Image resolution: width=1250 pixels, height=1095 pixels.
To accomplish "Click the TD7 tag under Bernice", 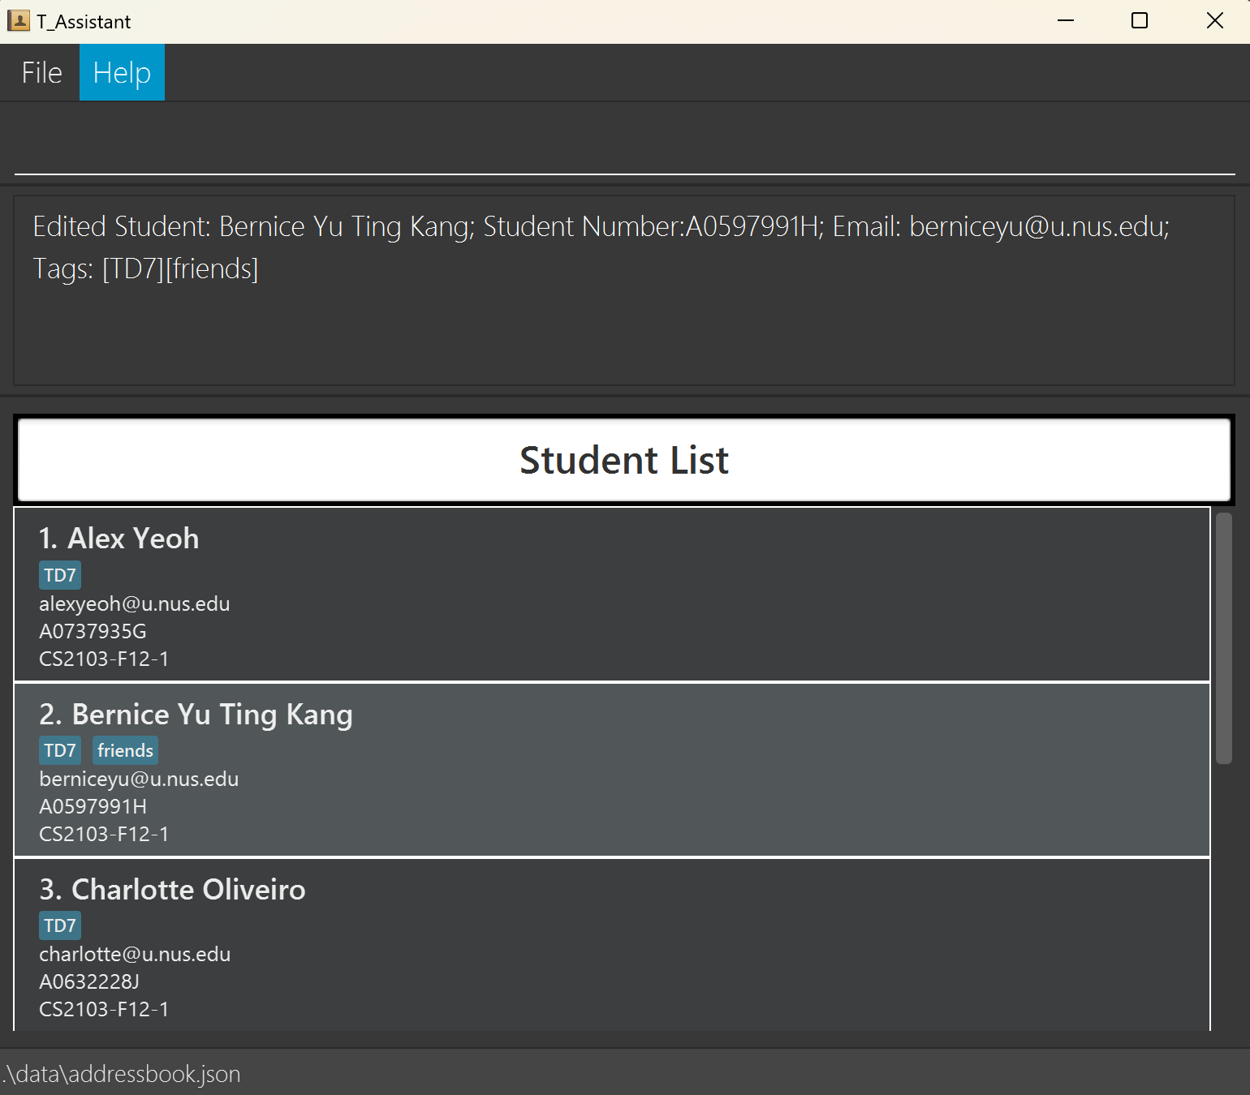I will point(60,750).
